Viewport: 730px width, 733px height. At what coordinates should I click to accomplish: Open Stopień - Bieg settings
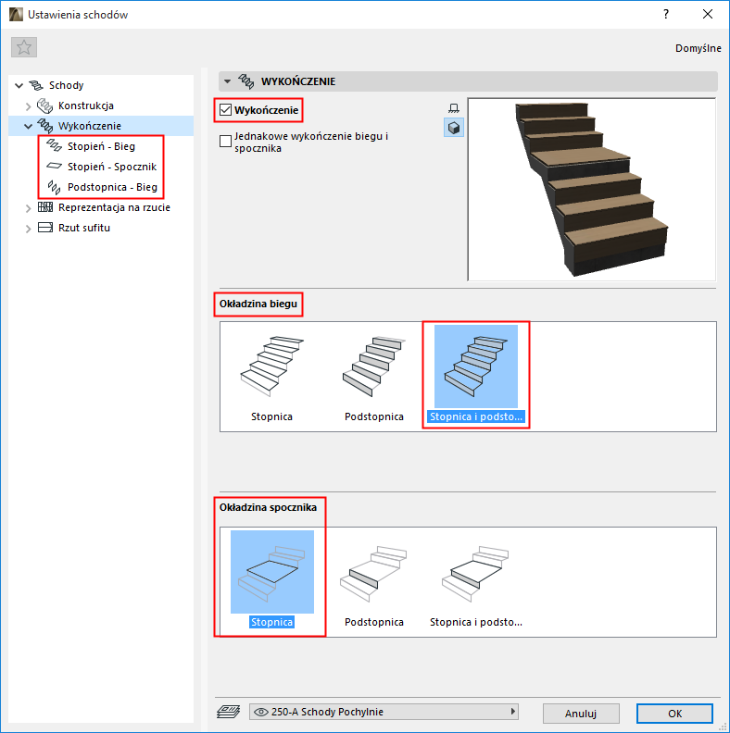[101, 146]
